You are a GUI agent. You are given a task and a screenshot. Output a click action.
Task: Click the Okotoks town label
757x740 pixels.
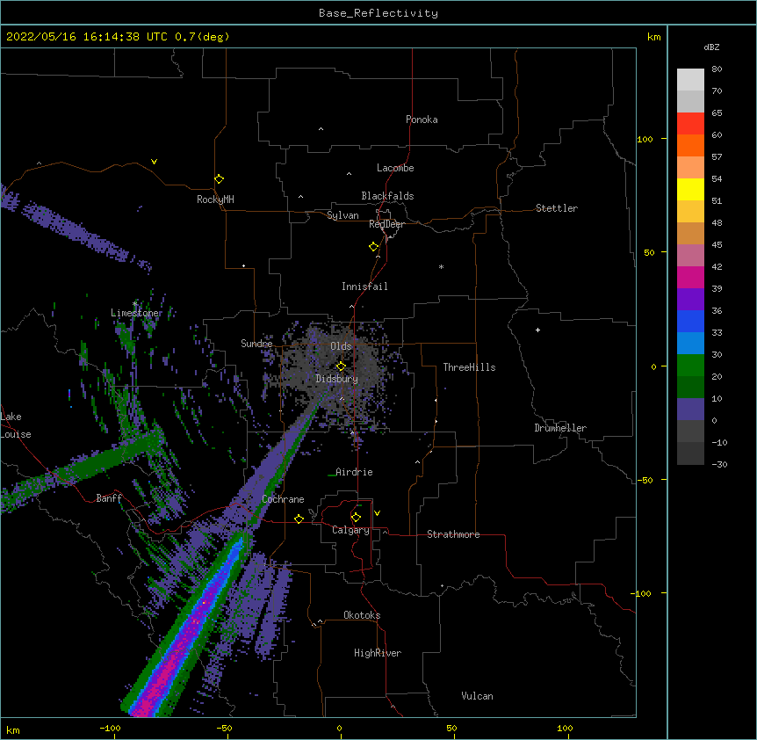[362, 615]
